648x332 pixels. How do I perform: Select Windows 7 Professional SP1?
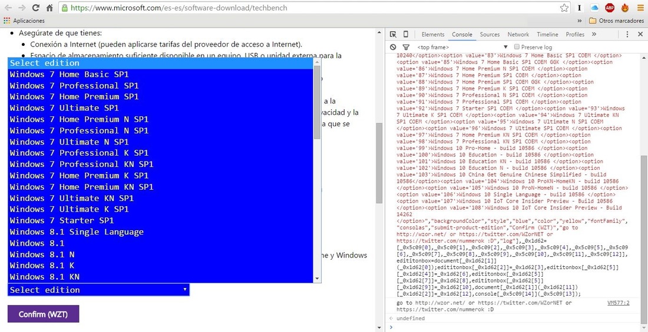coord(161,86)
